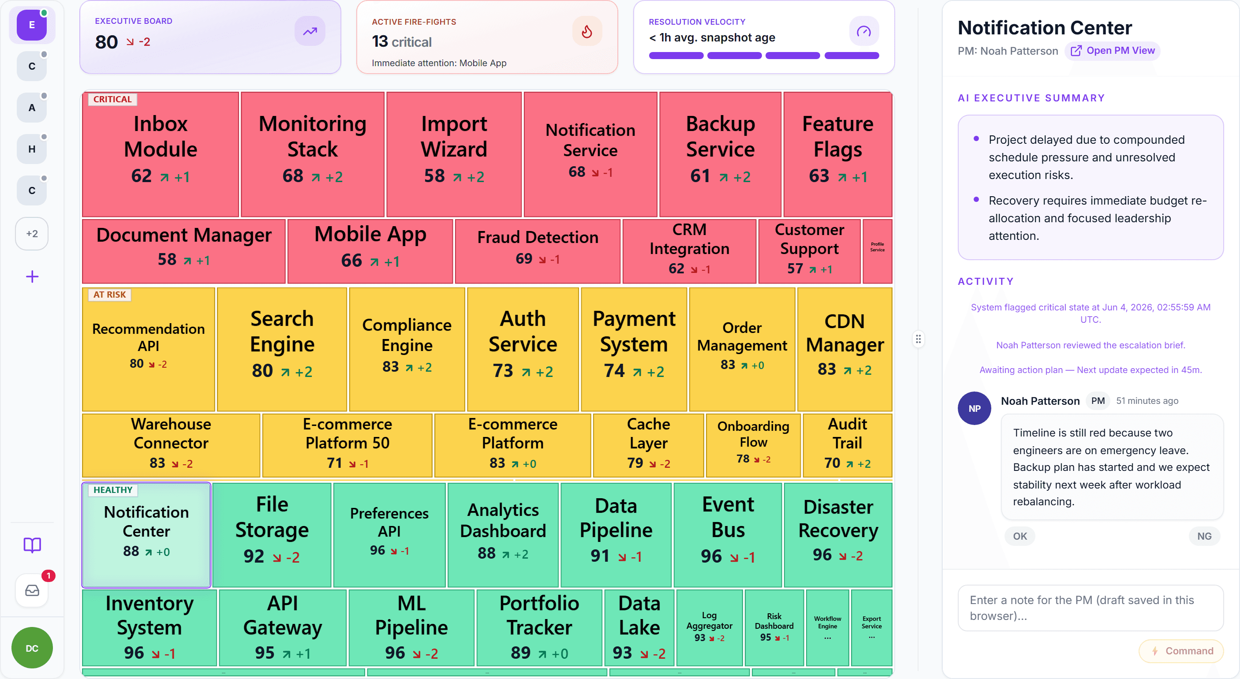Image resolution: width=1240 pixels, height=679 pixels.
Task: Click the Command button
Action: (x=1181, y=651)
